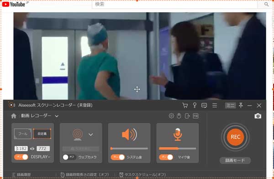Adjust the システム音 volume slider
The width and height of the screenshot is (274, 179).
pos(129,148)
